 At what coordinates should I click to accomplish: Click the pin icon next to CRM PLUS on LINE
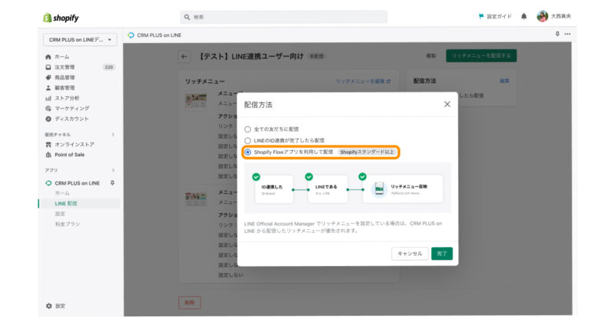pyautogui.click(x=112, y=183)
